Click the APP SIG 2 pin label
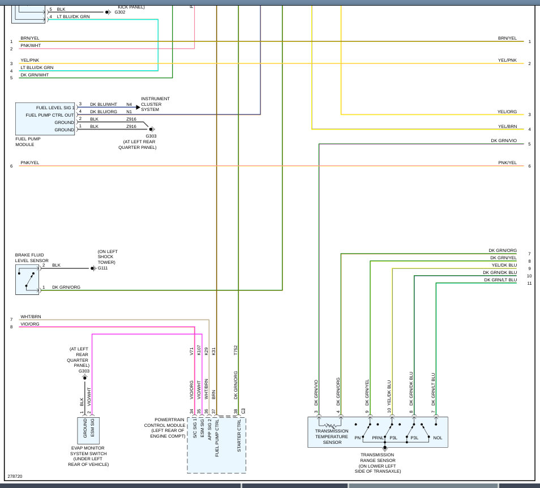The image size is (540, 488). (x=209, y=430)
